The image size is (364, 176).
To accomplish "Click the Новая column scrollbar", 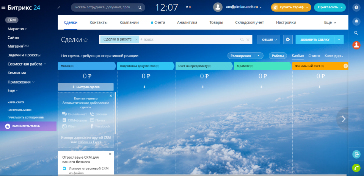I will click(x=115, y=113).
